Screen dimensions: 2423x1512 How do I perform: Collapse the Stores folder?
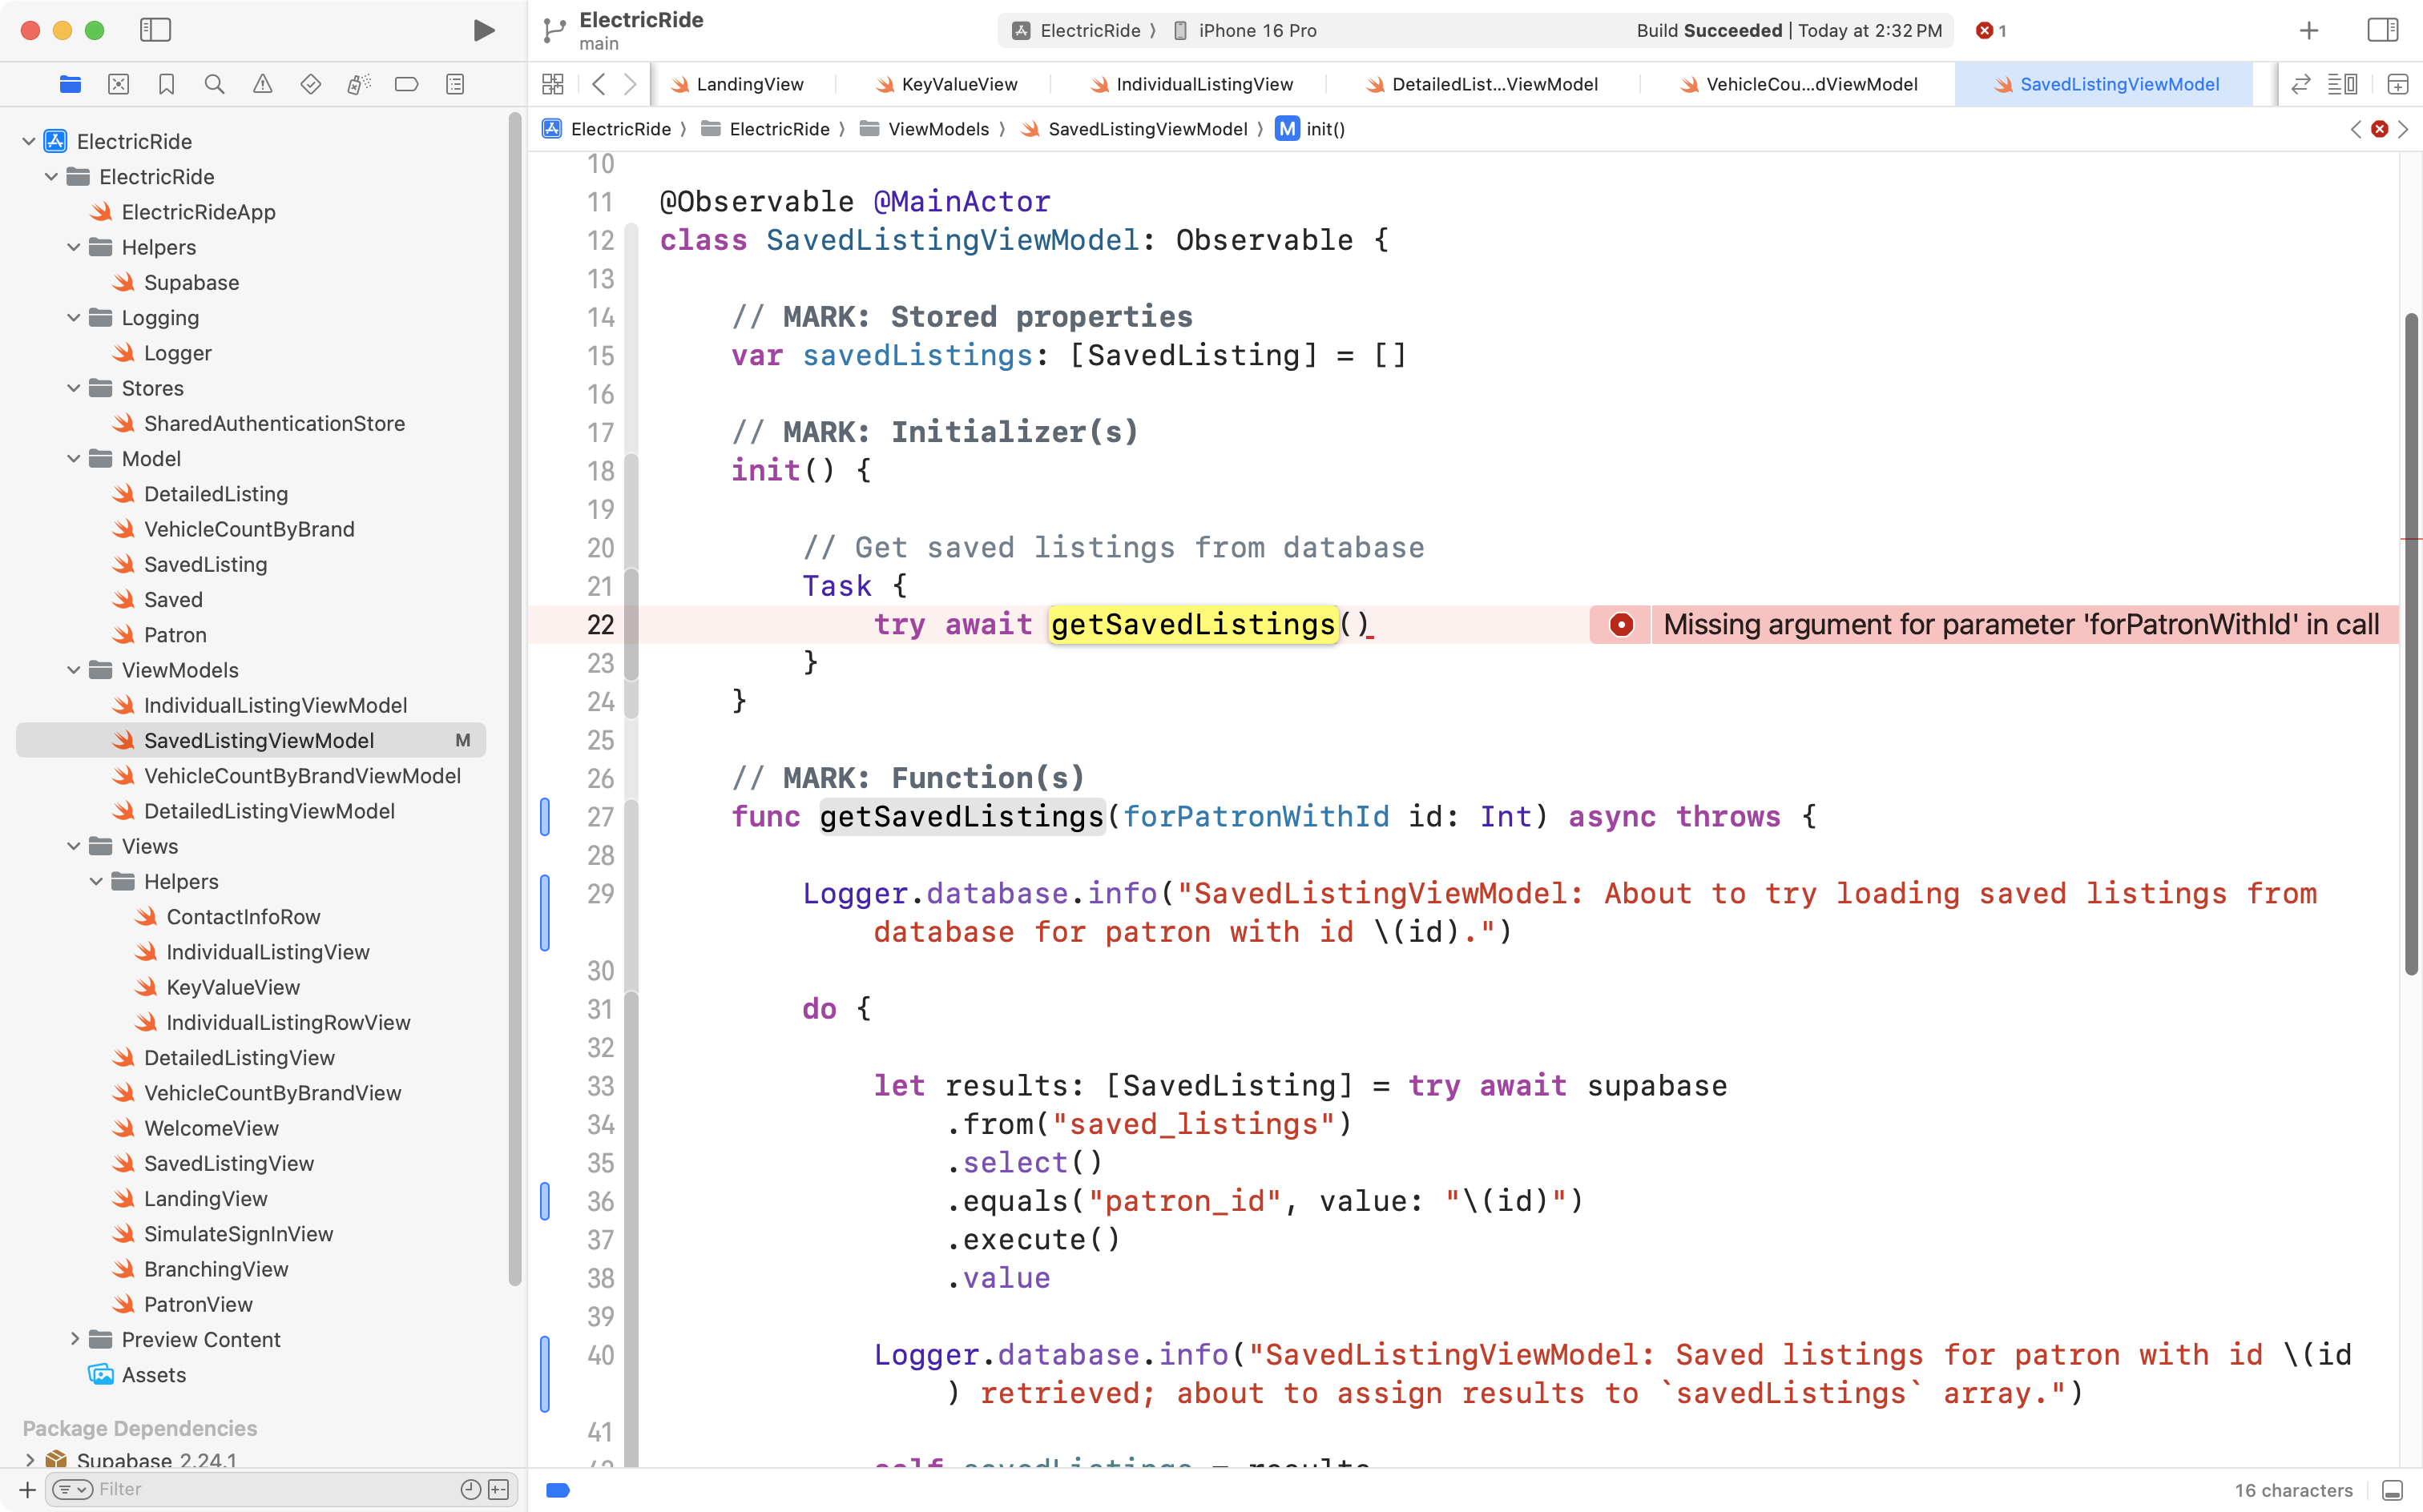pyautogui.click(x=73, y=388)
